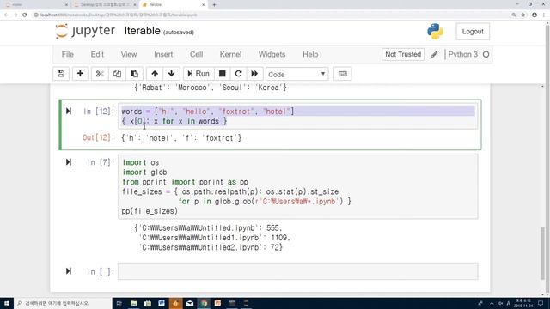550x309 pixels.
Task: Open the Cell menu
Action: click(197, 55)
